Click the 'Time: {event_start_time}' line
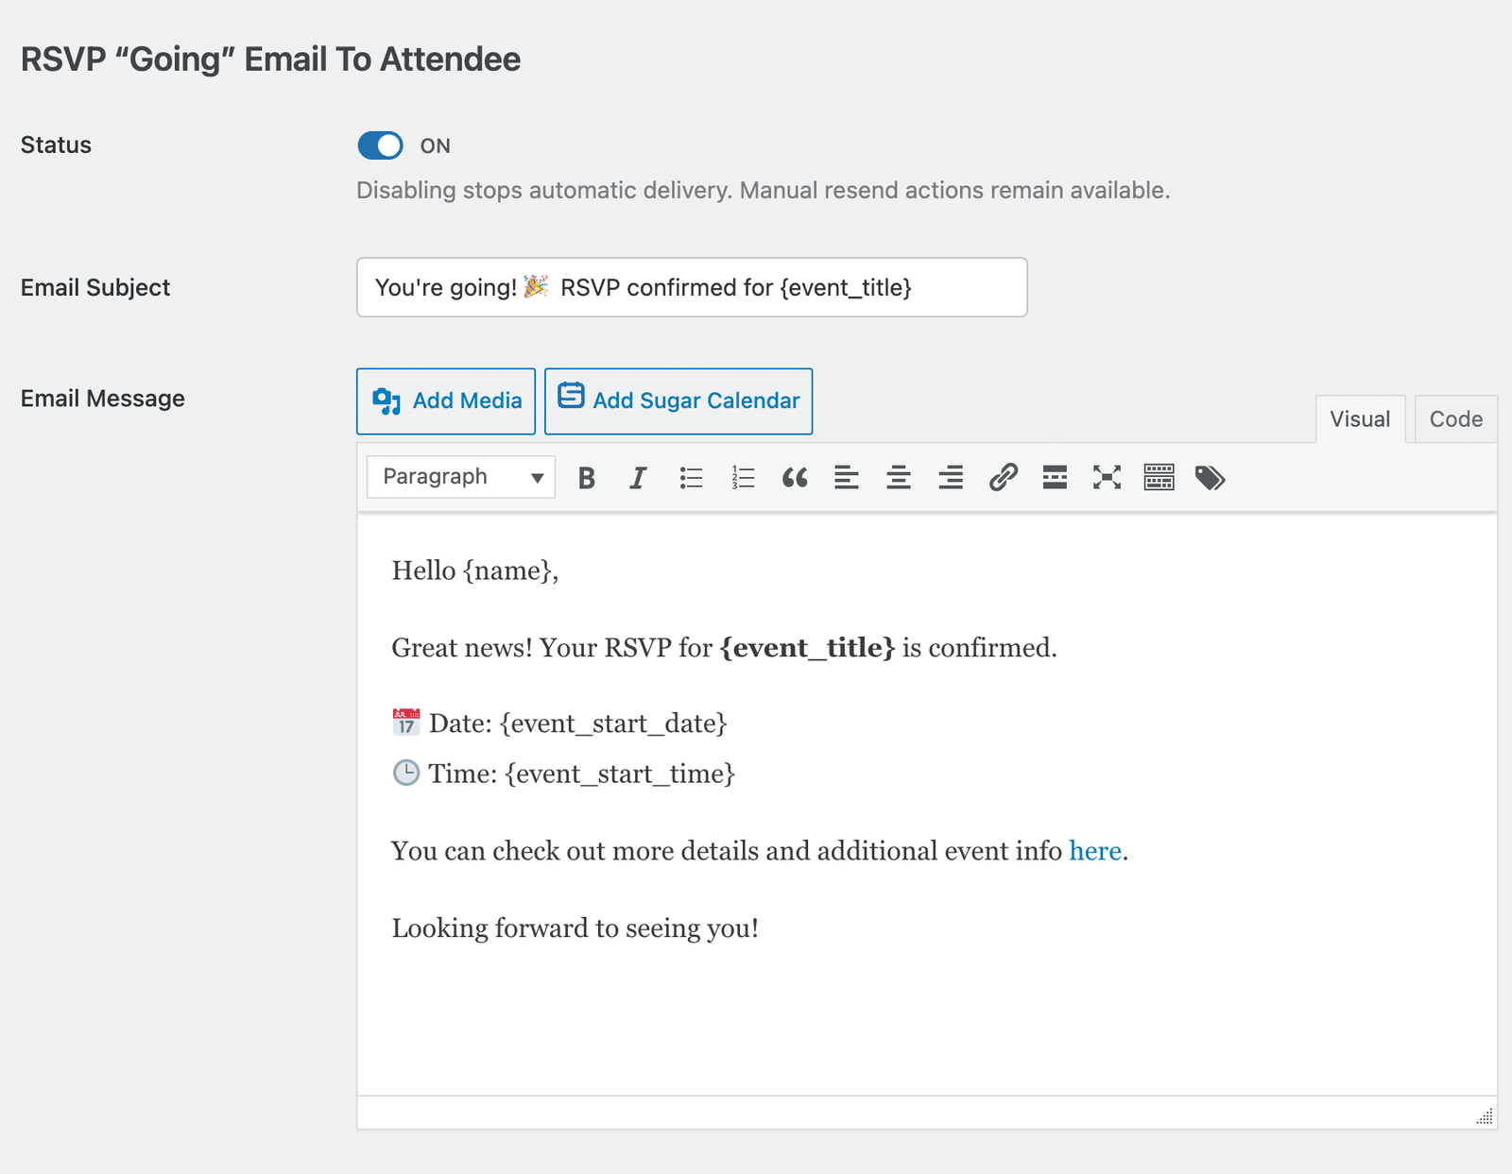1512x1174 pixels. (x=563, y=774)
